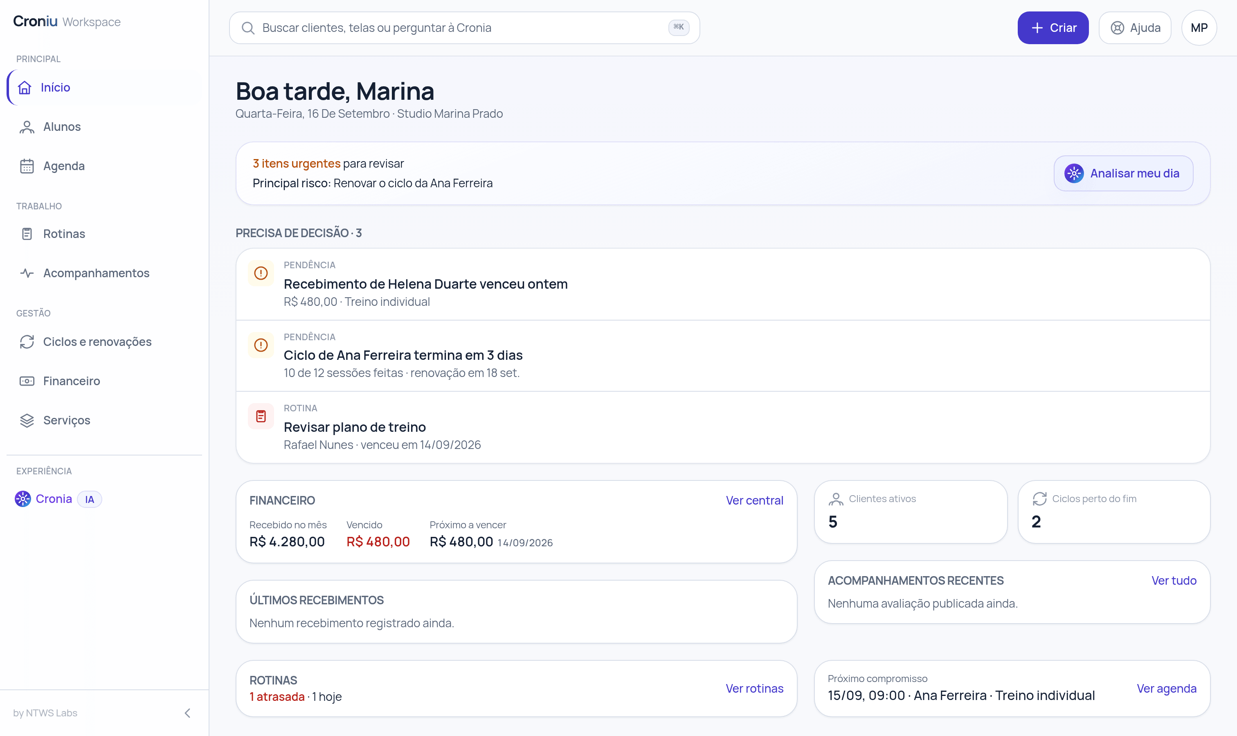Image resolution: width=1237 pixels, height=736 pixels.
Task: Click the Serviços layers icon
Action: [x=27, y=420]
